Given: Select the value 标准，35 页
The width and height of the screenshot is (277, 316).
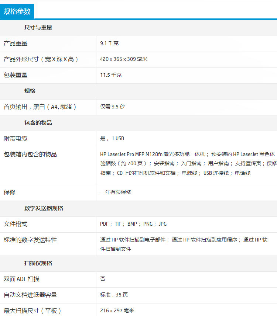Looking at the screenshot, I should pos(114,295).
